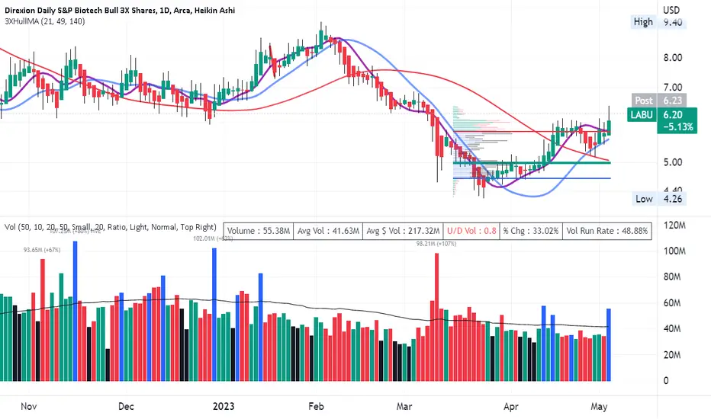Click the Apr label on time axis
This screenshot has width=711, height=419.
511,406
